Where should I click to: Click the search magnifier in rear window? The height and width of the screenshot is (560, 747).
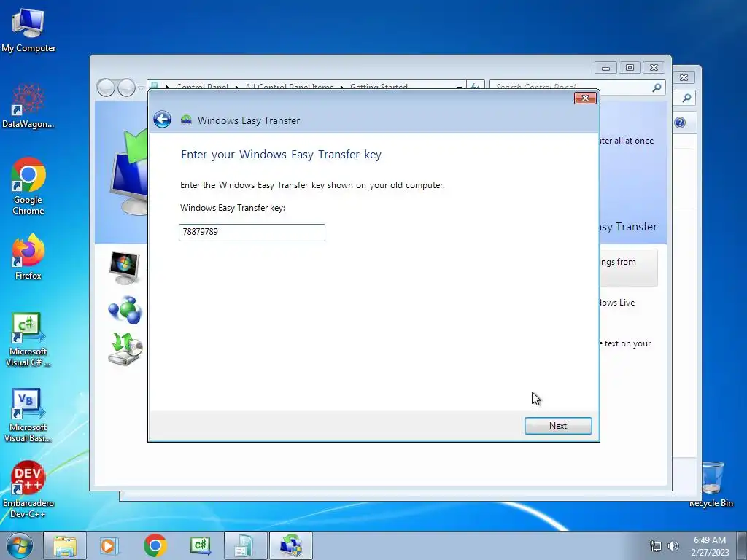(686, 98)
